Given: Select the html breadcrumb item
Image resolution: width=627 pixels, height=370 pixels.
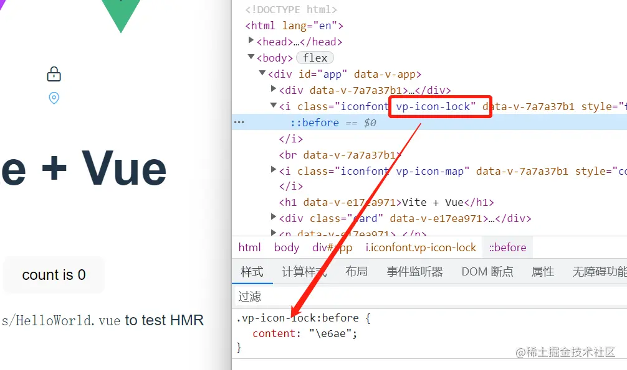Looking at the screenshot, I should point(249,247).
